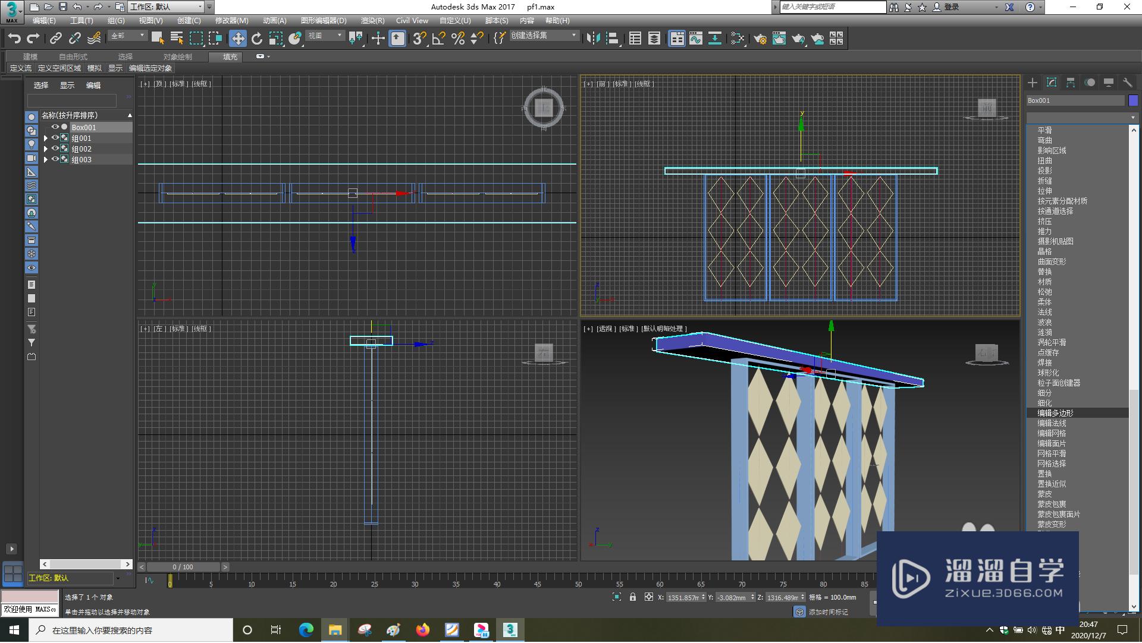Switch to the 建模 ribbon tab
This screenshot has width=1142, height=643.
[30, 57]
